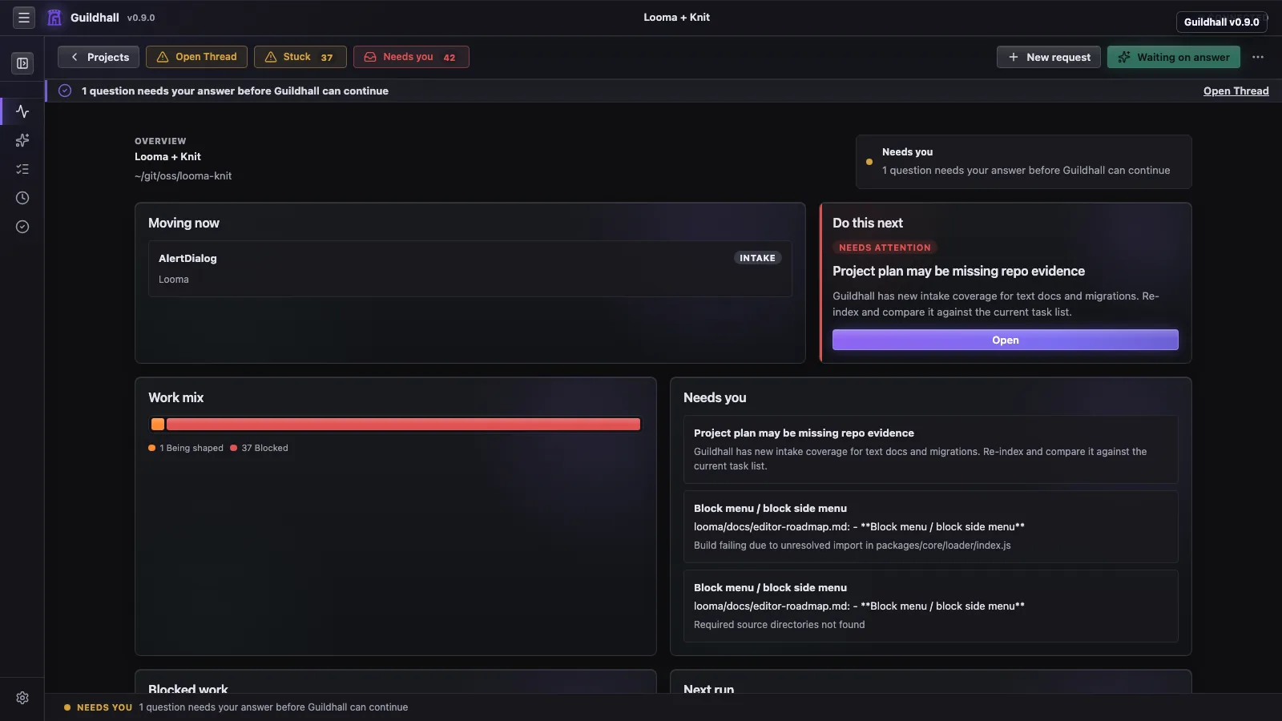Show the Stuck 37 items
This screenshot has width=1282, height=721.
coord(300,57)
